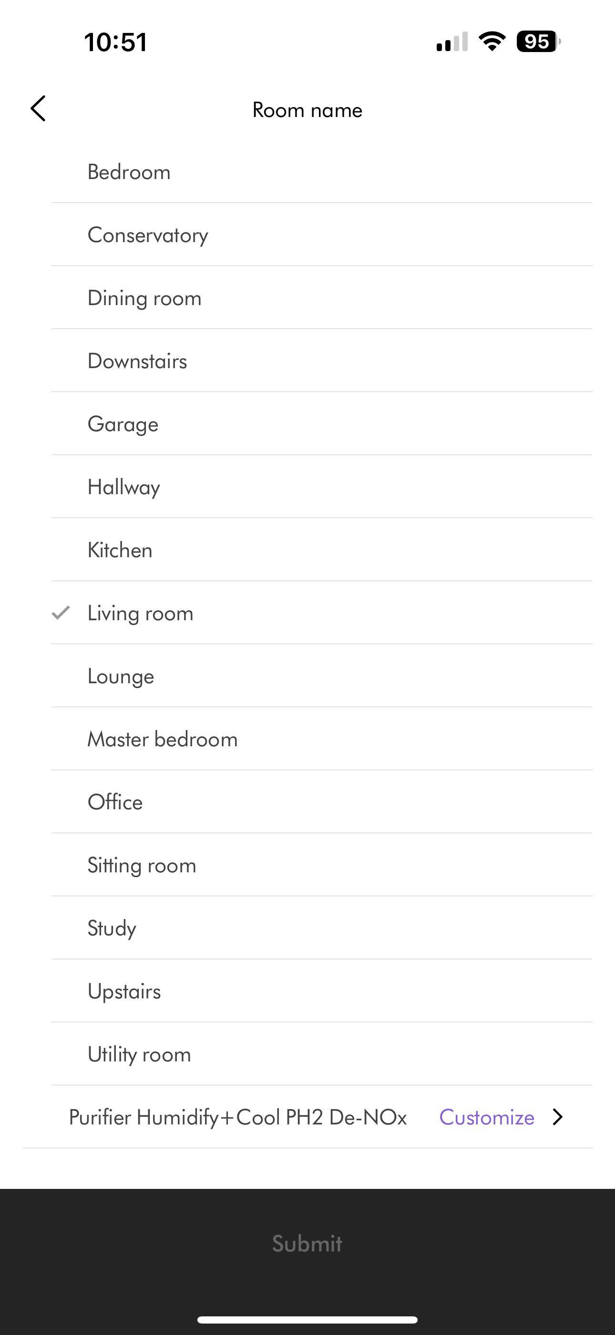Viewport: 615px width, 1335px height.
Task: Tap the Wi-Fi status icon
Action: (x=492, y=42)
